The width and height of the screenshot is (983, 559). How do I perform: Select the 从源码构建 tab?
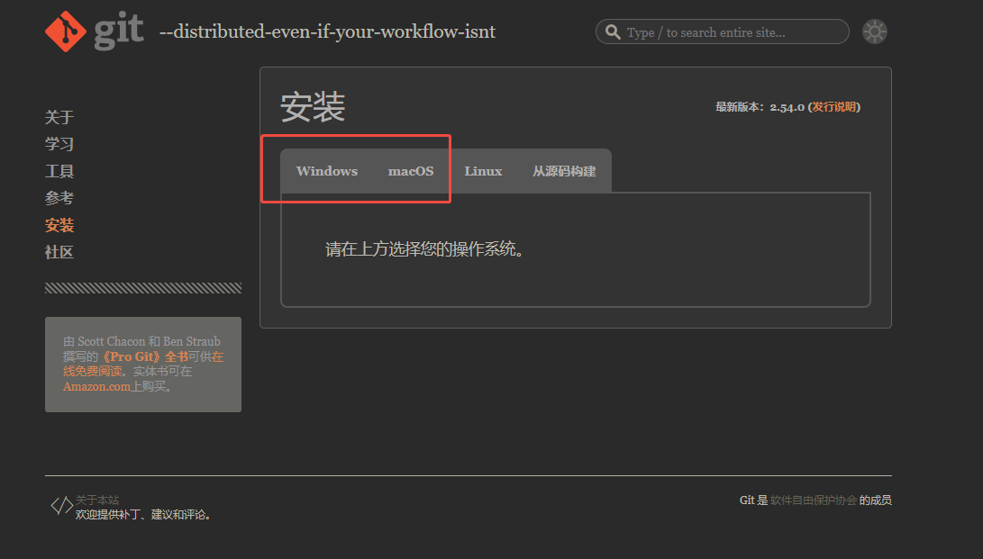pyautogui.click(x=564, y=171)
